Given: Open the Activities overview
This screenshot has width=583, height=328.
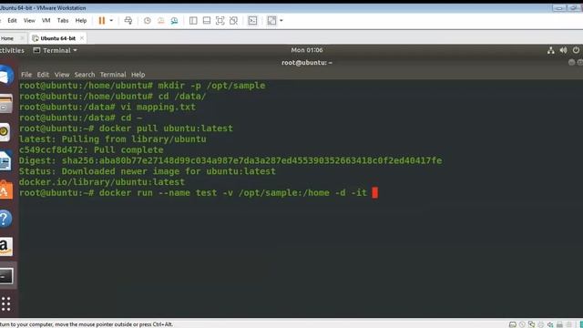Looking at the screenshot, I should coord(12,50).
